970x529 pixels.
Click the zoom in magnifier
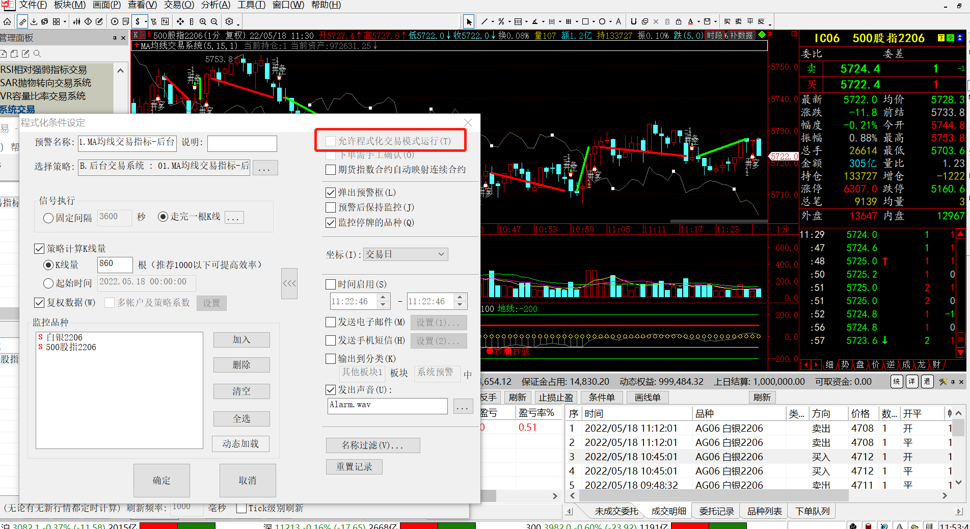pos(203,21)
